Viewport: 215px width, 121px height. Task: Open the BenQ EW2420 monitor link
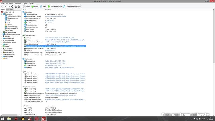tap(59, 67)
